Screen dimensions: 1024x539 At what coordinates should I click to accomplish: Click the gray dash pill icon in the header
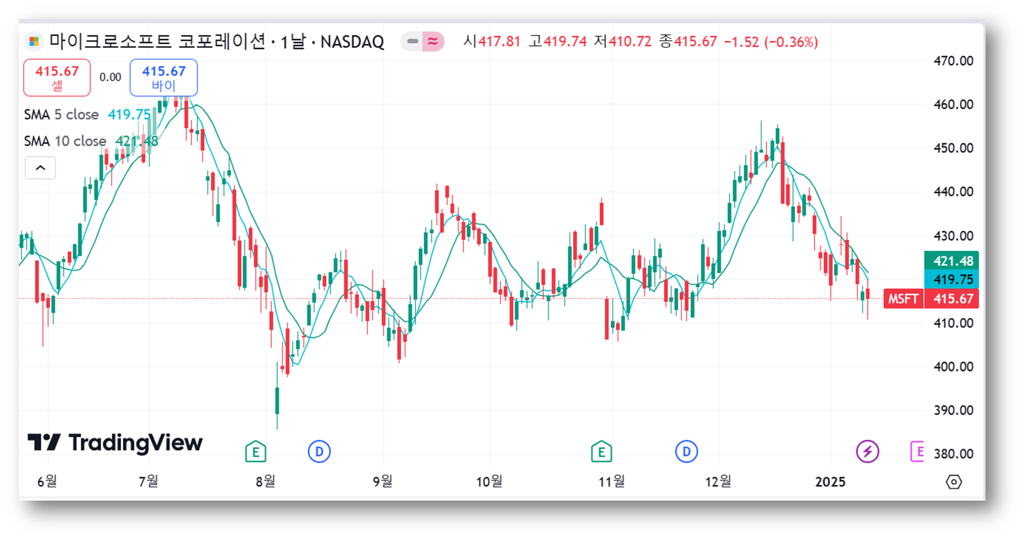pyautogui.click(x=412, y=41)
